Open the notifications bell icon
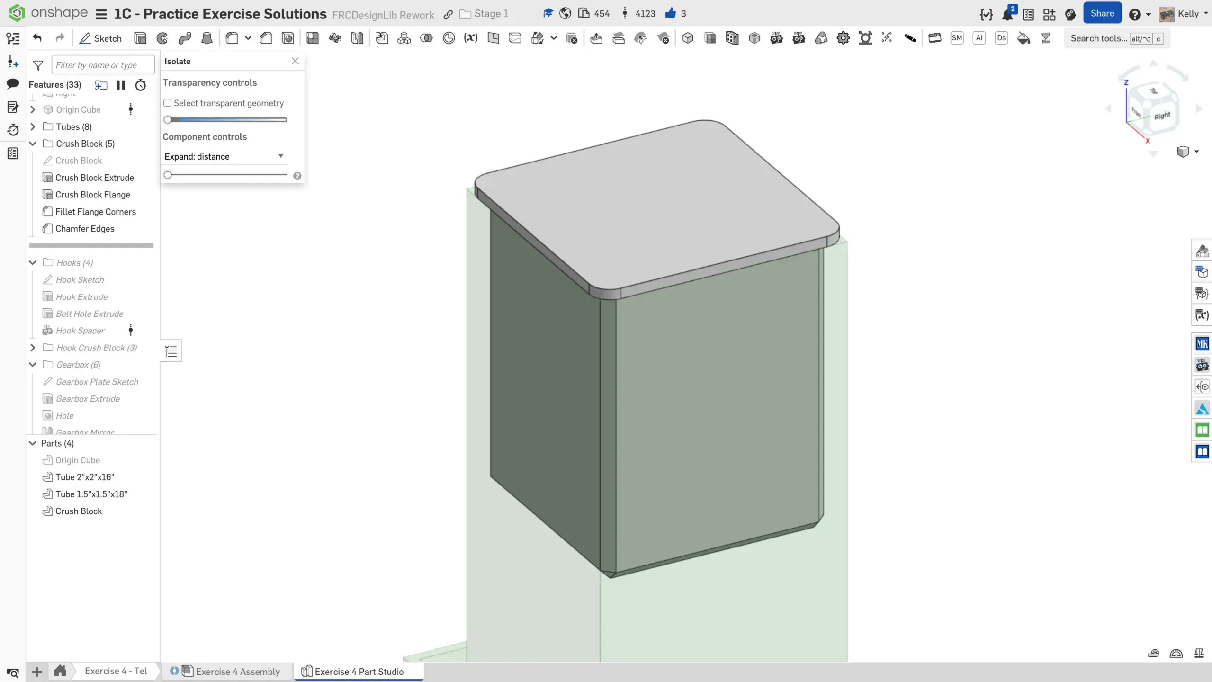 [1007, 14]
